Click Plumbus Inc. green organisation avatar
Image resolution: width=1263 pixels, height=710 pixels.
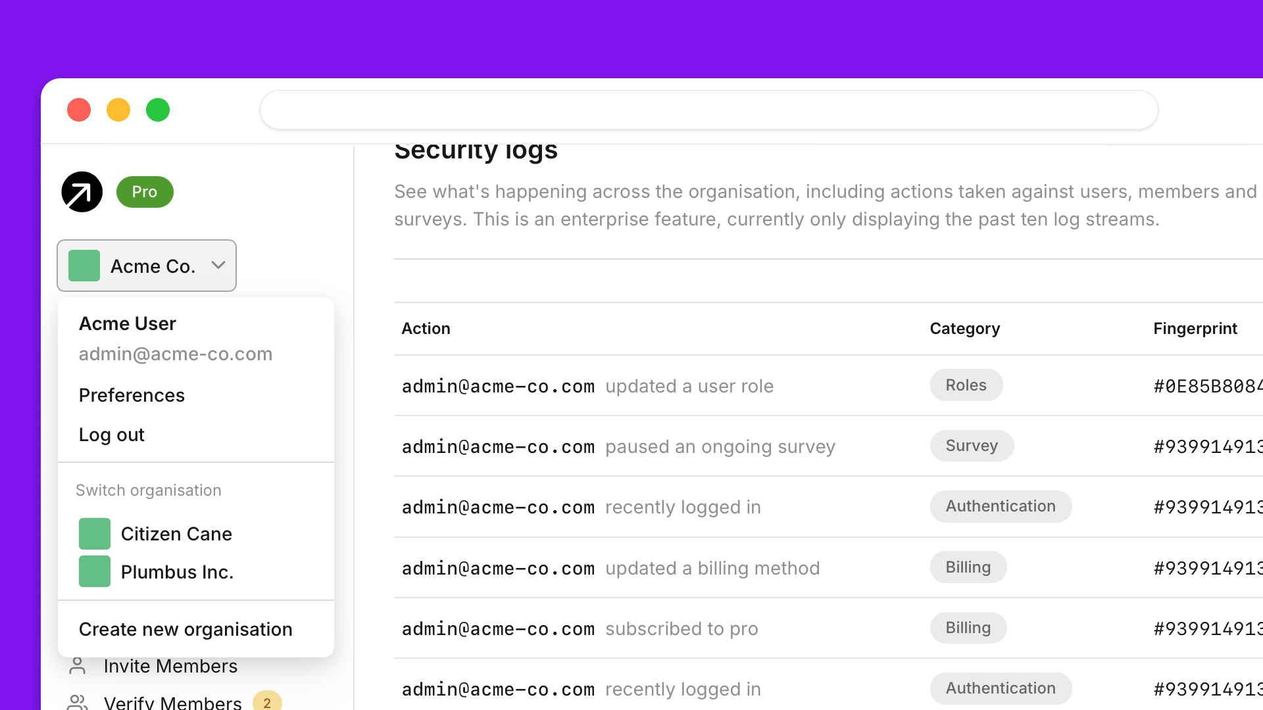[95, 571]
